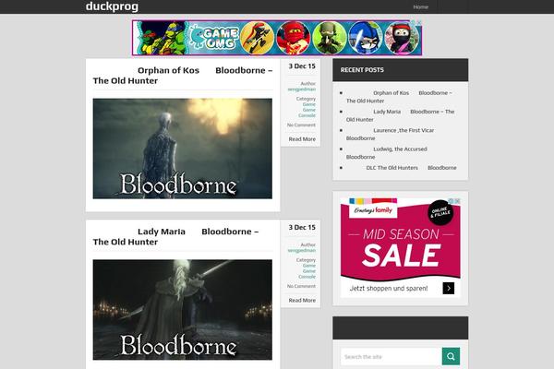Image resolution: width=554 pixels, height=369 pixels.
Task: Click the black arrow on the sale ad
Action: (449, 288)
